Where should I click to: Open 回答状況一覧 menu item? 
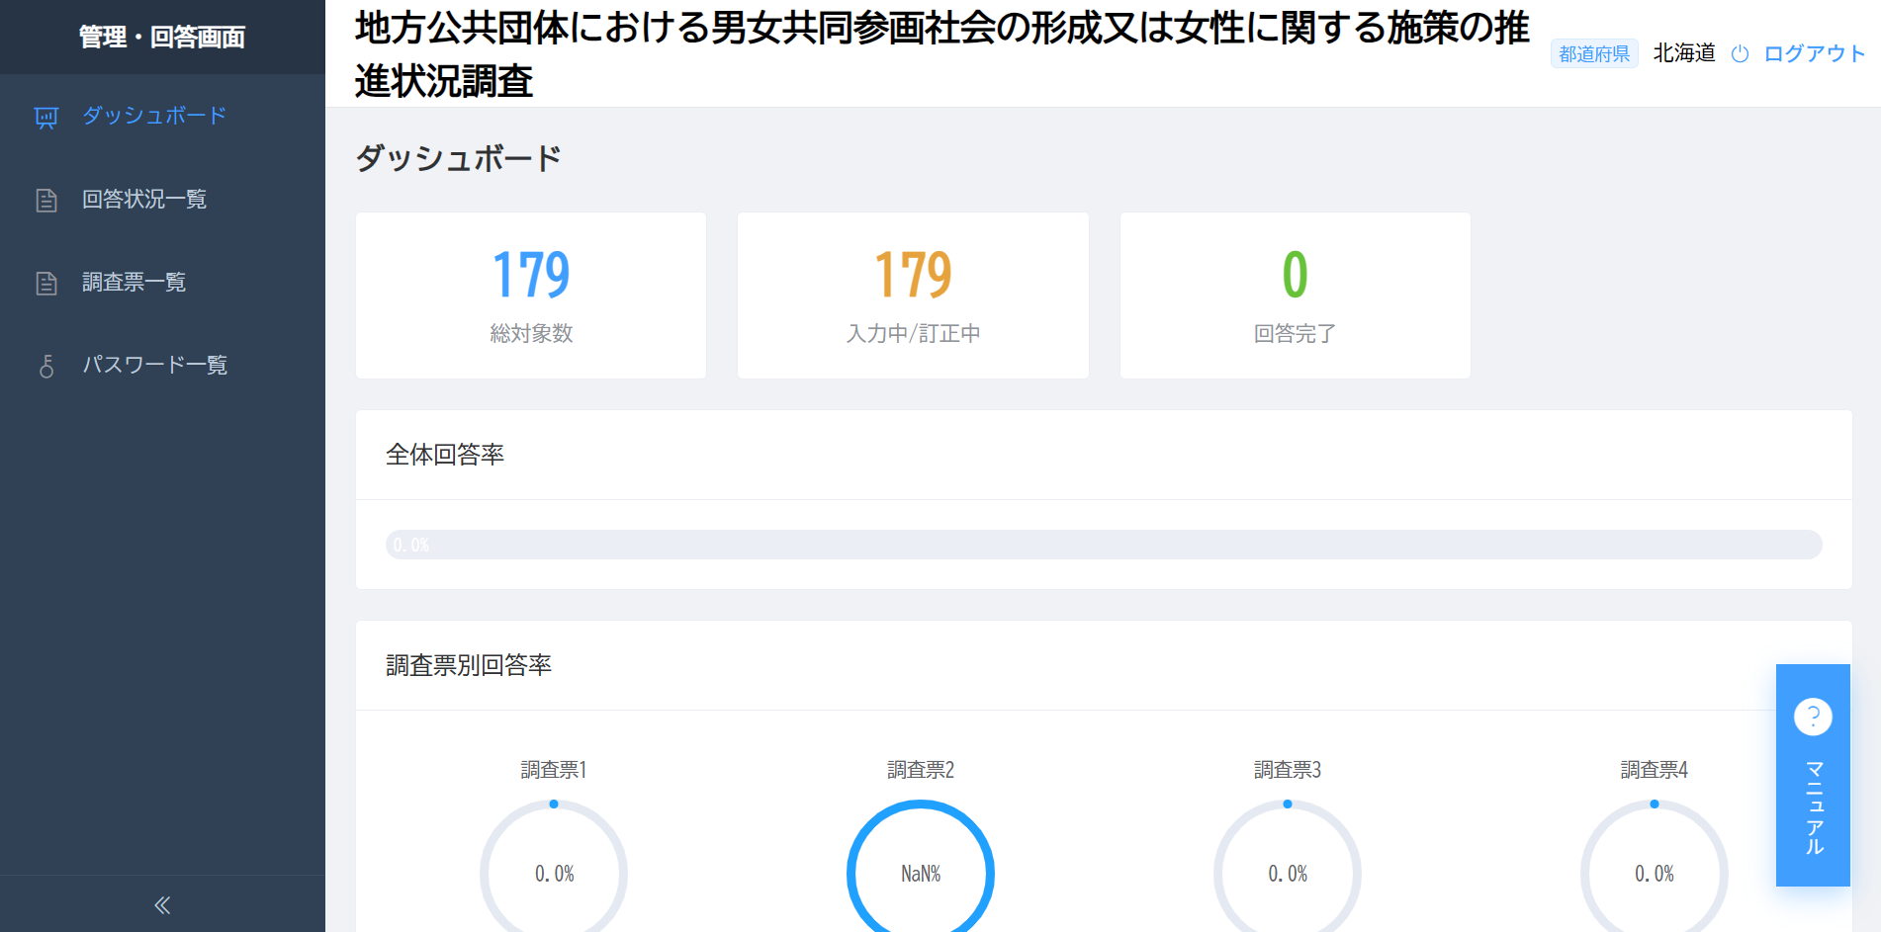(162, 200)
